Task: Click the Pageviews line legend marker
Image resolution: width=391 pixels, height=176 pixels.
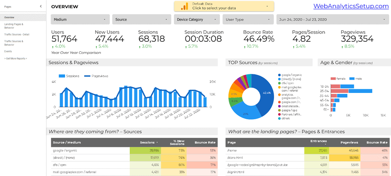Action: (87, 76)
